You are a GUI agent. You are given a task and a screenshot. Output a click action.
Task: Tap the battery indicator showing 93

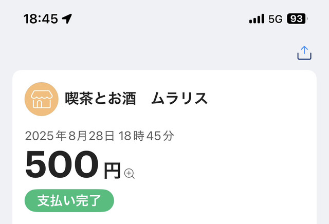297,19
